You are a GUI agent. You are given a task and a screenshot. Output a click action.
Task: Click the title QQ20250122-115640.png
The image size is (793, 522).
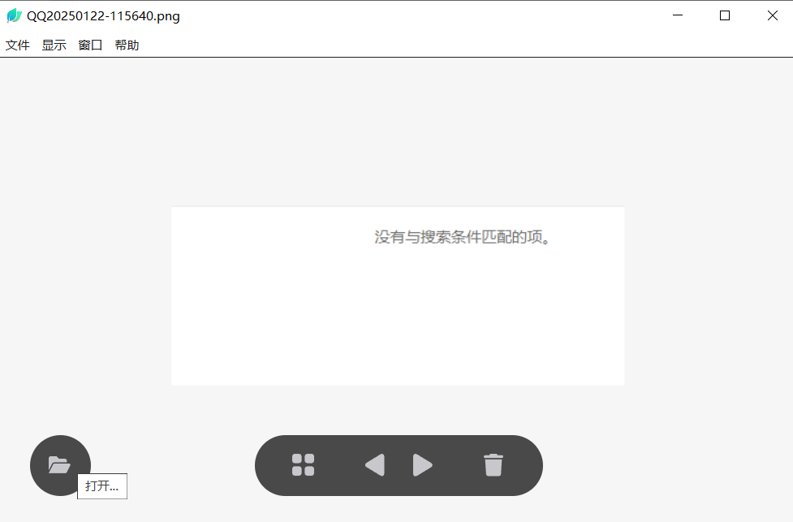point(103,16)
